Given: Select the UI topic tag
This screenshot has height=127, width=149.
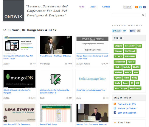Looking at the screenshot, I should tap(132, 83).
